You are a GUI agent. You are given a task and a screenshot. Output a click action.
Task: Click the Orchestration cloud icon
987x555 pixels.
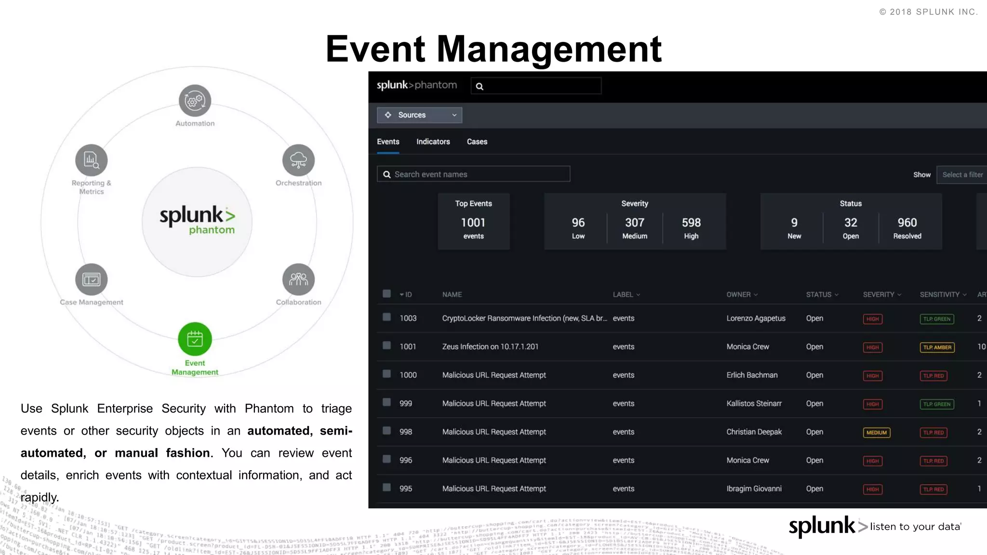[298, 160]
